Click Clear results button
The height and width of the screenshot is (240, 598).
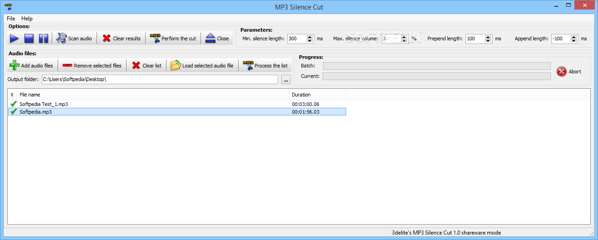(121, 38)
